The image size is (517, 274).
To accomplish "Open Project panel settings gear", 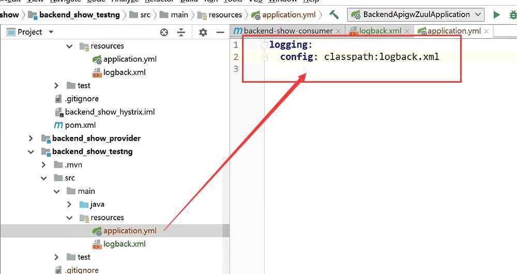I will click(203, 33).
